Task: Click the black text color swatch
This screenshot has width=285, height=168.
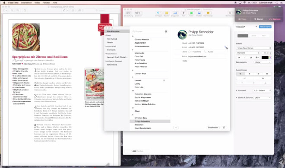Action: tap(265, 57)
